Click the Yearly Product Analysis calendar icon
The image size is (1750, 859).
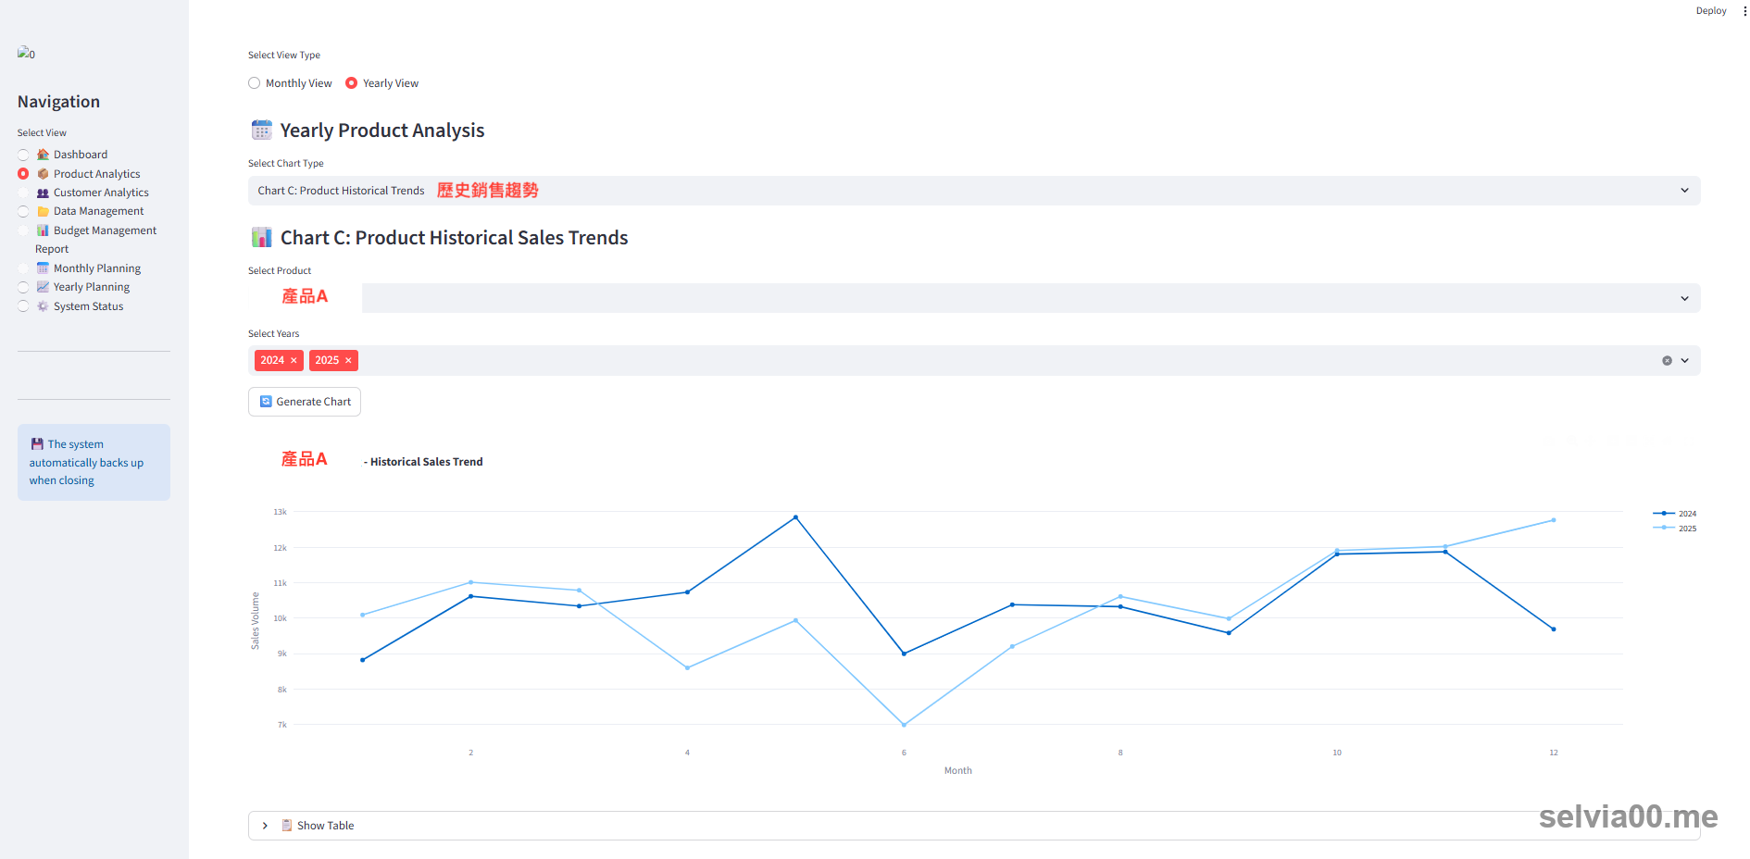[x=262, y=130]
